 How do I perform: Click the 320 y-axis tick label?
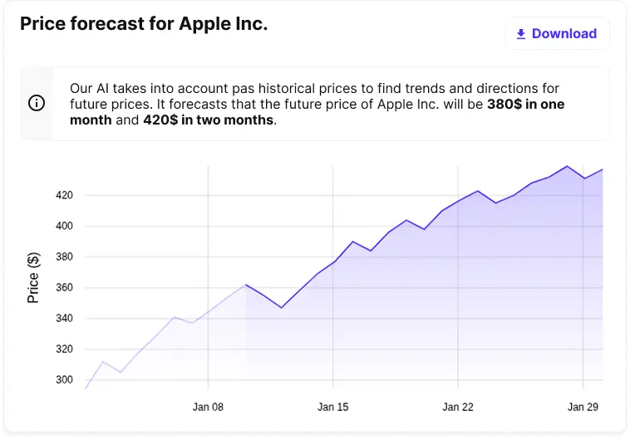tap(65, 349)
